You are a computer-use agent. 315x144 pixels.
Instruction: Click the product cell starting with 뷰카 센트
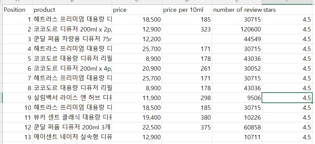click(x=72, y=118)
